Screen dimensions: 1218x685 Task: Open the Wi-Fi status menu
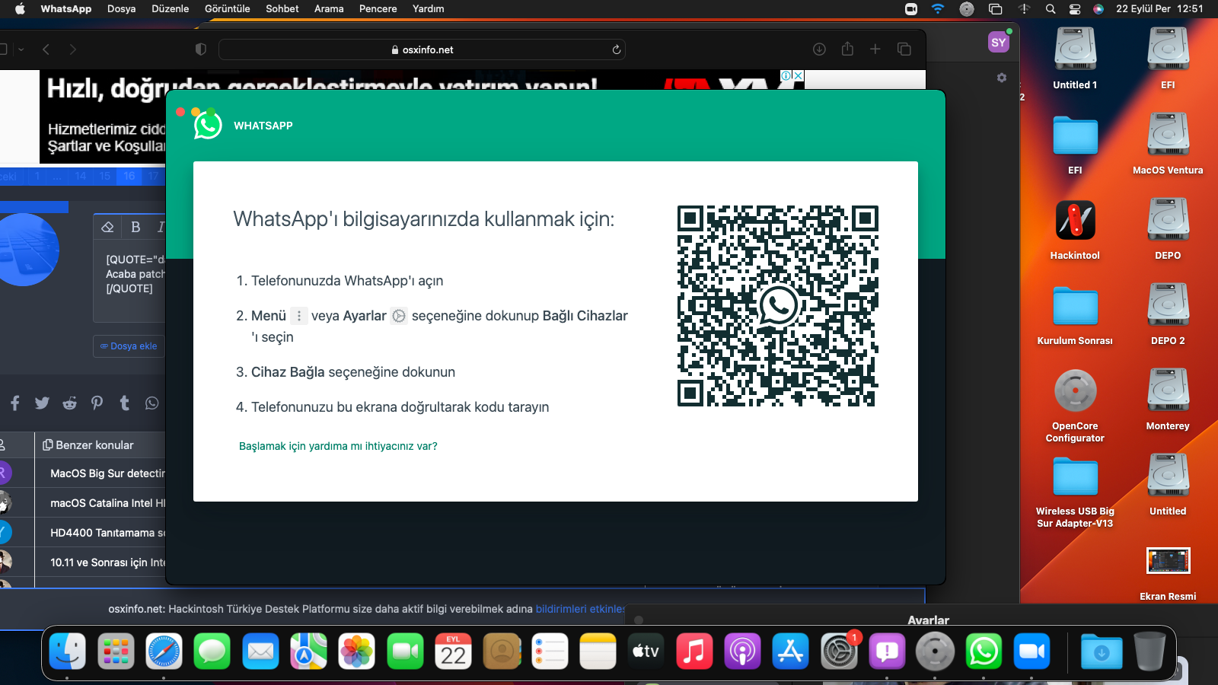(x=938, y=9)
